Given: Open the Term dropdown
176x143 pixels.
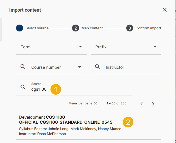Looking at the screenshot, I should pos(51,47).
